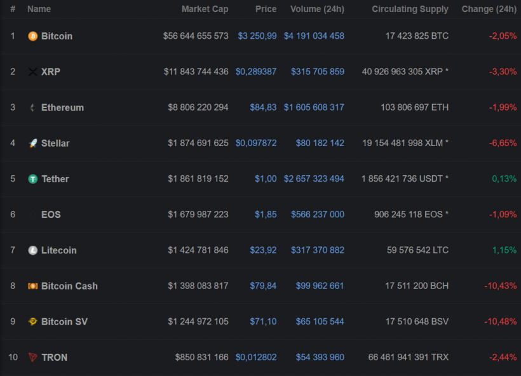This screenshot has height=376, width=521.
Task: Open Tether 24h volume link
Action: point(314,179)
